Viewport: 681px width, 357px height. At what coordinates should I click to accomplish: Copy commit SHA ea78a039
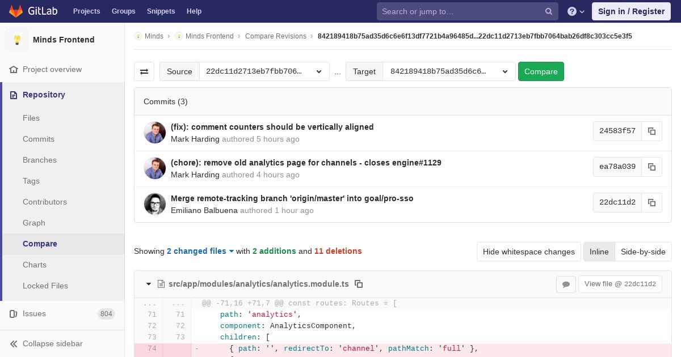click(x=651, y=167)
